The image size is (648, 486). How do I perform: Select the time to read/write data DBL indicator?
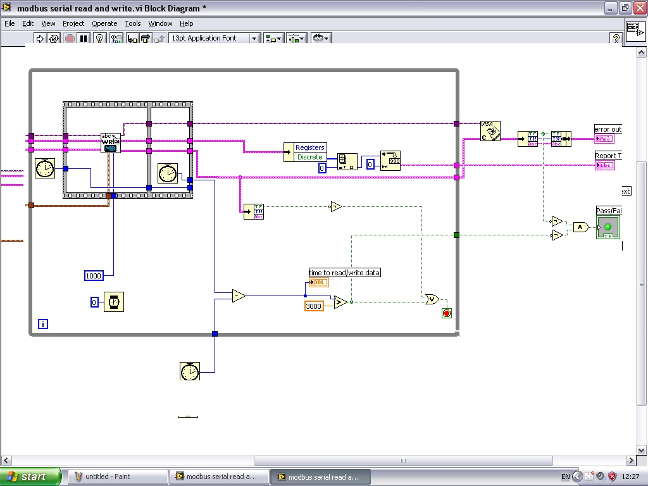coord(319,283)
